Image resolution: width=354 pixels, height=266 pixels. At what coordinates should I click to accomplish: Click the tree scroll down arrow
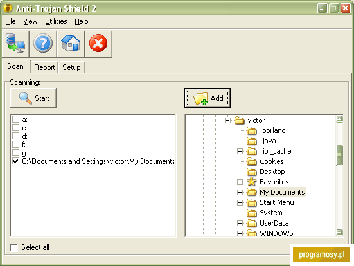[x=339, y=233]
